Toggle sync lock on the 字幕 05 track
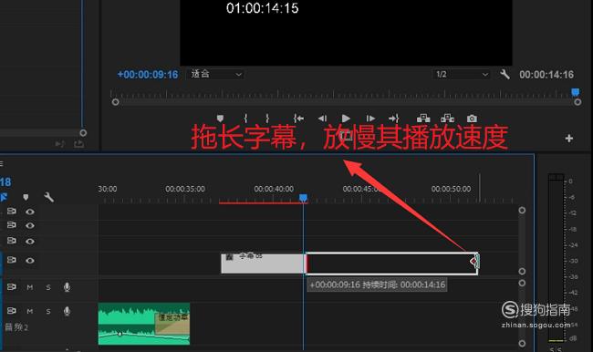The image size is (593, 352). [x=12, y=260]
